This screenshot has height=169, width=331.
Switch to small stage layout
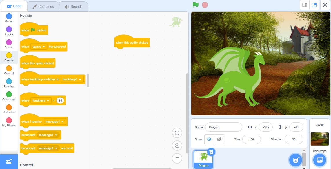pyautogui.click(x=305, y=5)
